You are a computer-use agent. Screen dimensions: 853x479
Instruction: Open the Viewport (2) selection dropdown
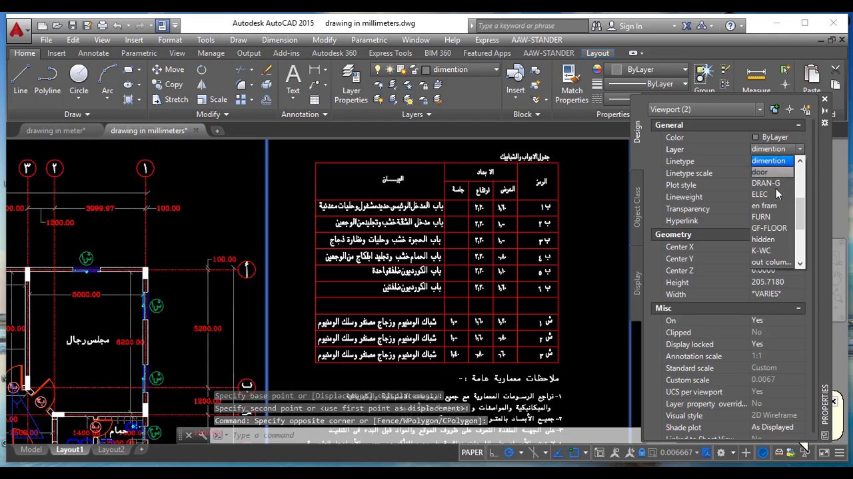pyautogui.click(x=706, y=109)
